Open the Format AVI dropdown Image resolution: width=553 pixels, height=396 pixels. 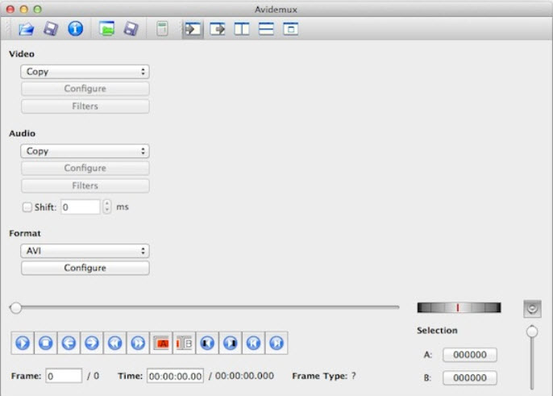[x=85, y=251]
